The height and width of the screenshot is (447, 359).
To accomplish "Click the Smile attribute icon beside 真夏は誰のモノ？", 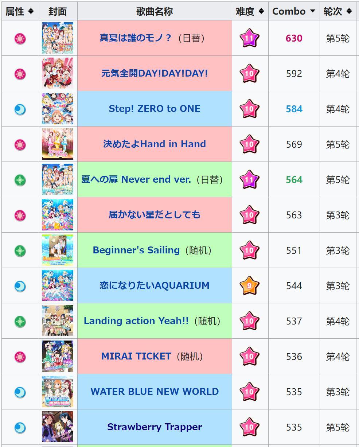I will pos(20,38).
